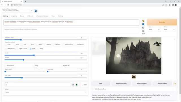Open the Checkpoint Merger tab

42,16
